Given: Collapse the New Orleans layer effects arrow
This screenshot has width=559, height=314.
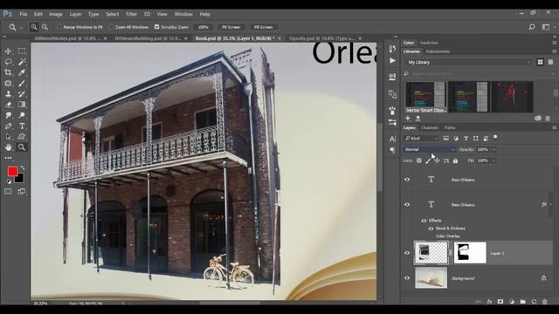Looking at the screenshot, I should [x=550, y=204].
